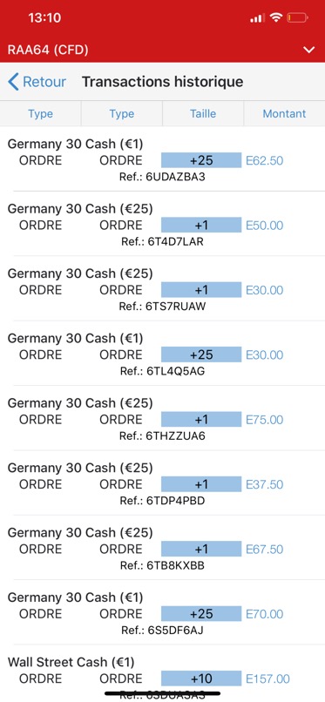Select the +1 size of ref 6T4D7LAR
Image resolution: width=325 pixels, height=702 pixels.
(x=201, y=225)
